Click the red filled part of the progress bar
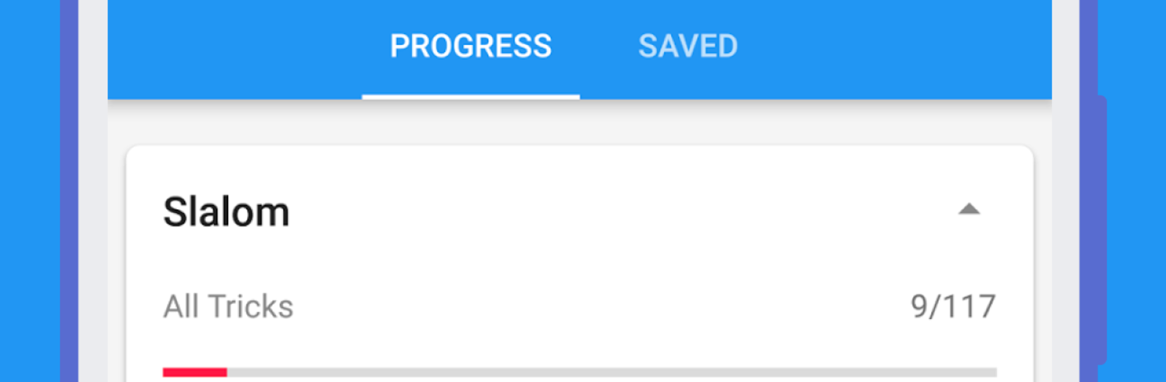 click(x=195, y=372)
